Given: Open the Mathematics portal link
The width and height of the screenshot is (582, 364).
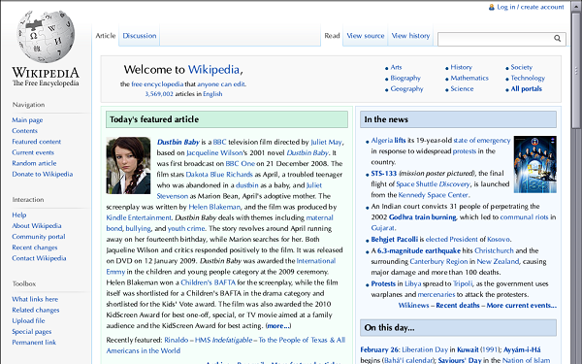Looking at the screenshot, I should (469, 78).
